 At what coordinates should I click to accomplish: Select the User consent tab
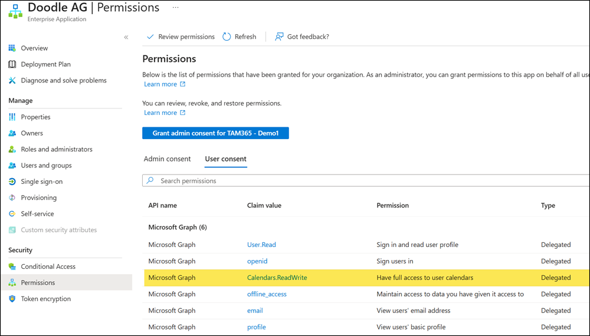click(x=225, y=159)
